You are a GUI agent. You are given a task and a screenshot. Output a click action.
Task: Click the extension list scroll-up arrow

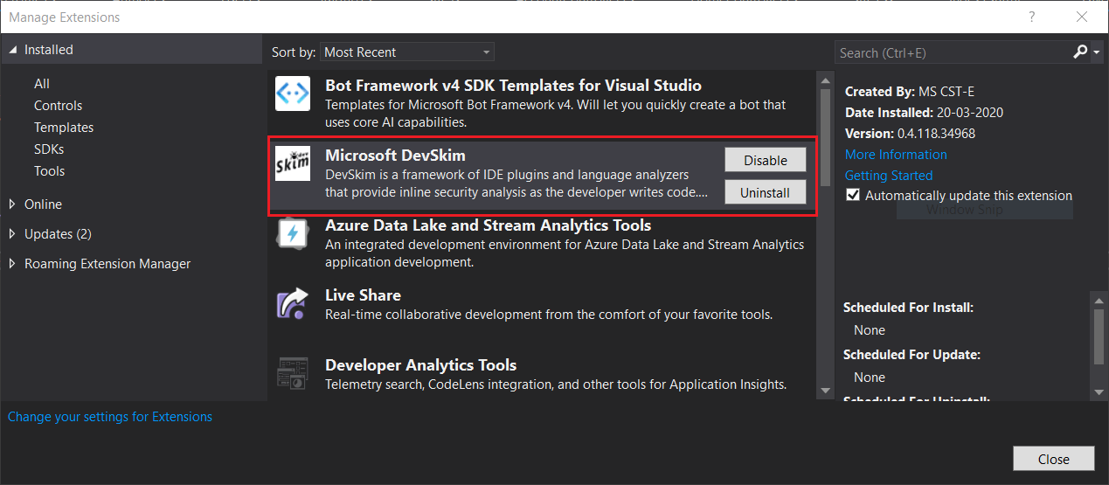point(825,81)
